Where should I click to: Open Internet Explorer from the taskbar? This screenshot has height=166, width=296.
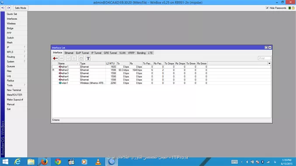(x=17, y=162)
